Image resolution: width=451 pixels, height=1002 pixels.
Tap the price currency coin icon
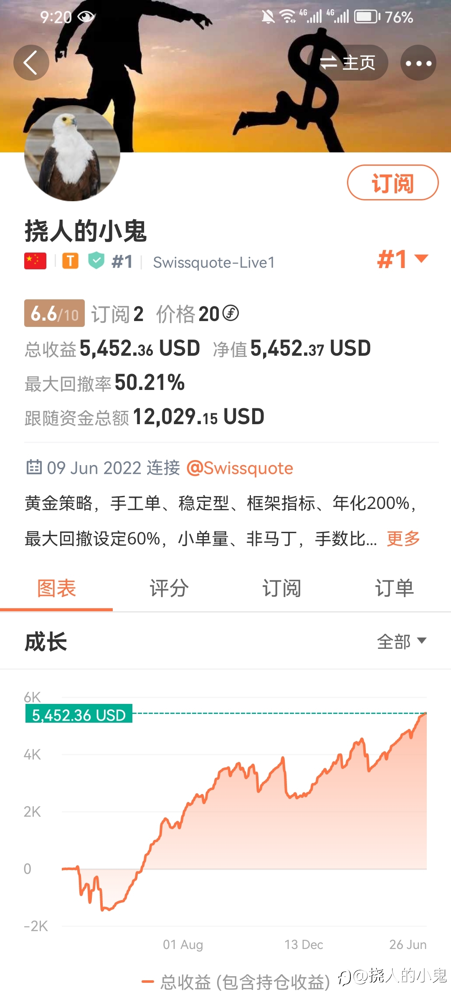point(231,313)
